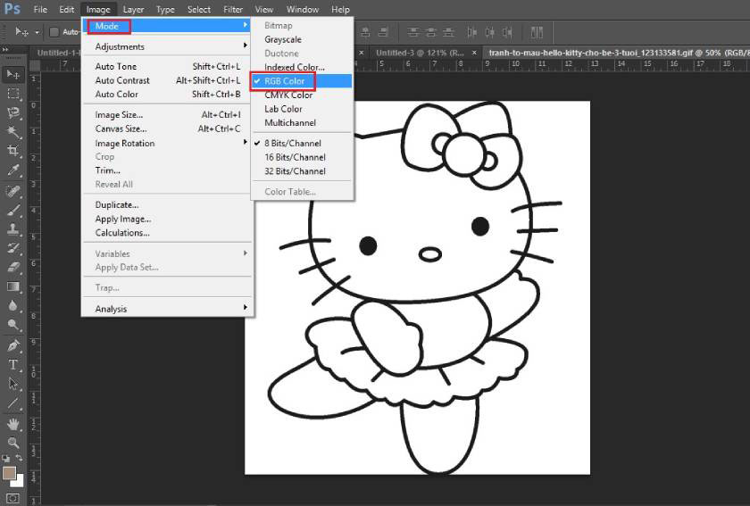Choose 16 Bits/Channel bit depth
Image resolution: width=750 pixels, height=506 pixels.
295,157
